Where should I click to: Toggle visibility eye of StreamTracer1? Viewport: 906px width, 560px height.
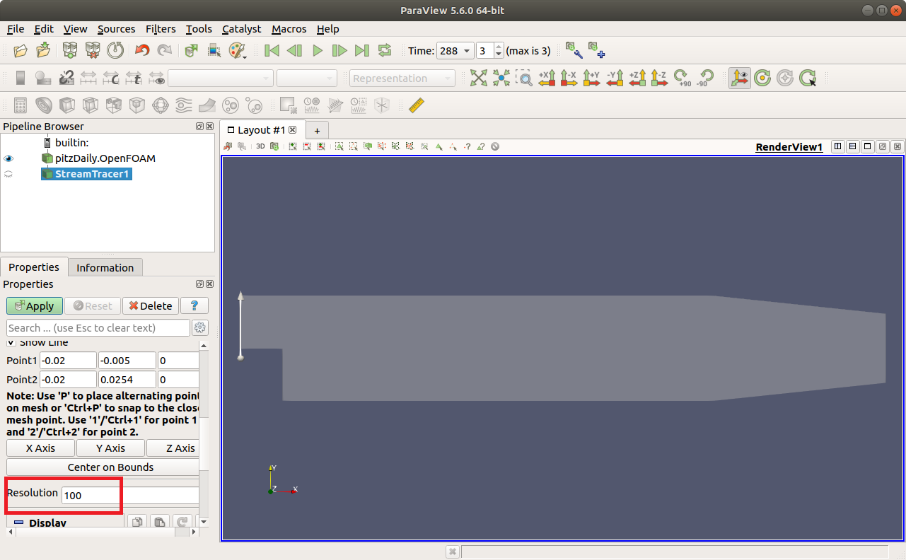coord(9,174)
